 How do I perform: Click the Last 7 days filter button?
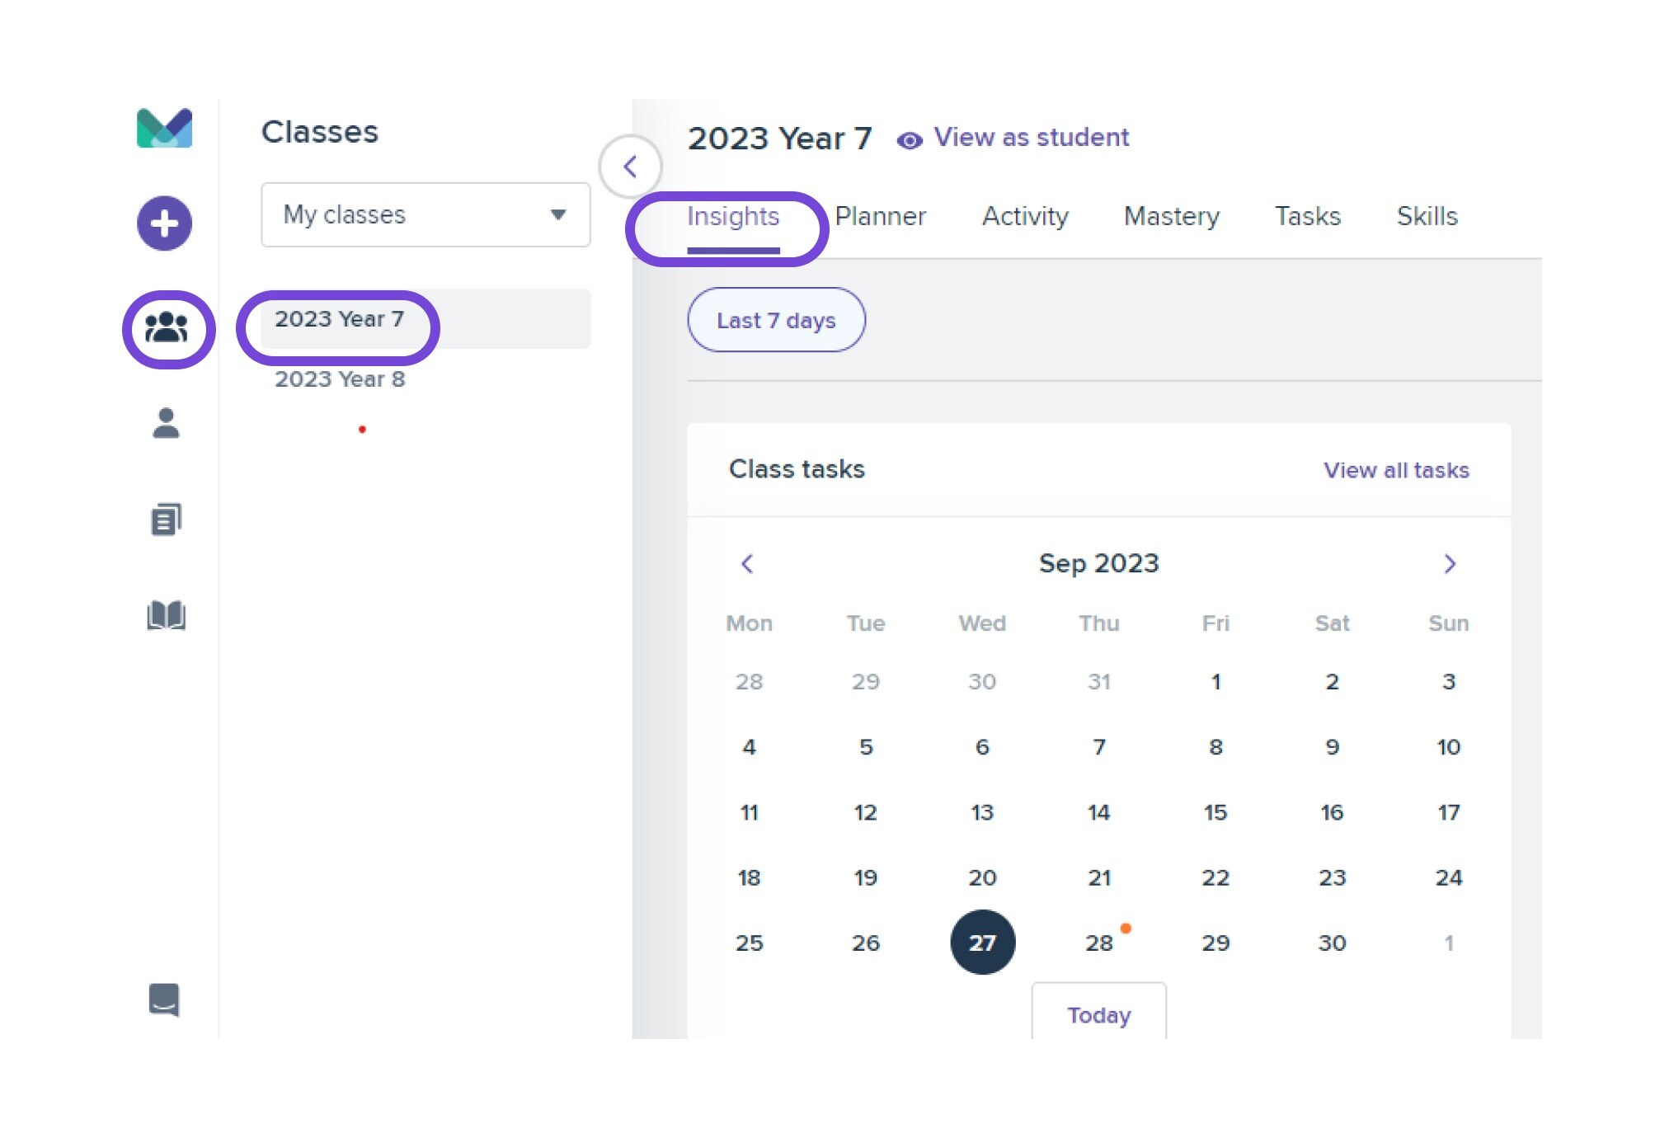tap(776, 320)
